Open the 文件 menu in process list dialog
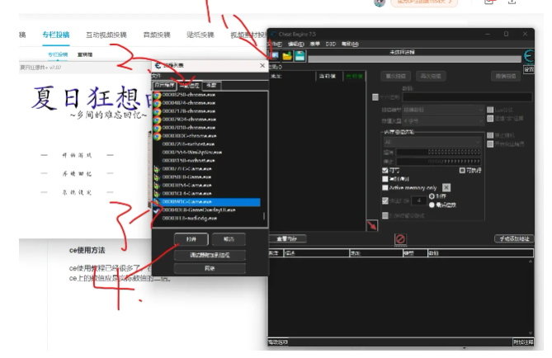 (156, 76)
